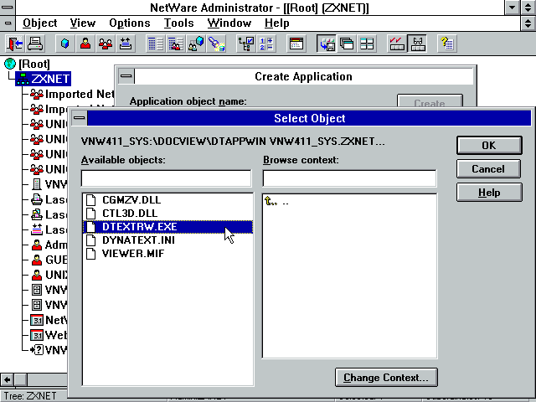Click the left scroll arrow of horizontal scrollbar
Screen dimensions: 536x402
tap(8, 379)
